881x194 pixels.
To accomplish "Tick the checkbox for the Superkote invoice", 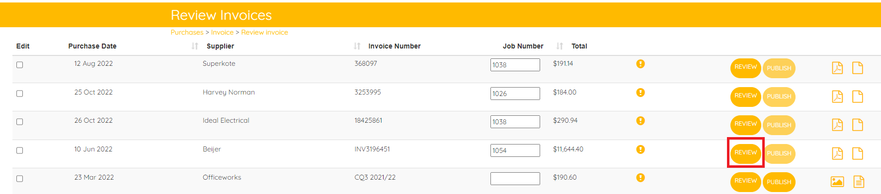I will [20, 65].
